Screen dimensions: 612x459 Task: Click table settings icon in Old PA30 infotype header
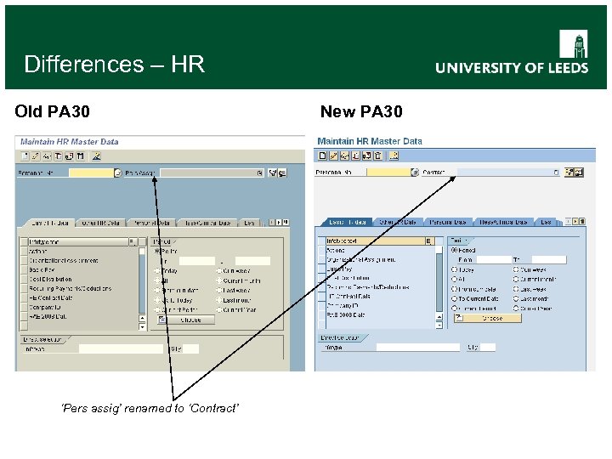pyautogui.click(x=133, y=241)
